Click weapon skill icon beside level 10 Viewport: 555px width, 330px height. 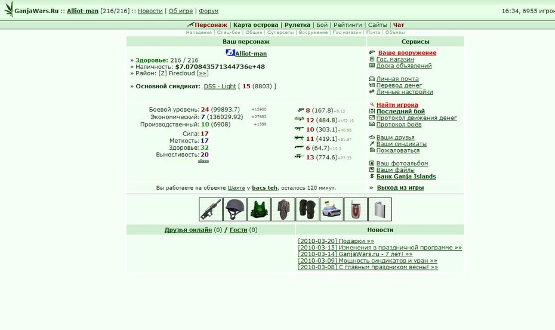[x=300, y=129]
